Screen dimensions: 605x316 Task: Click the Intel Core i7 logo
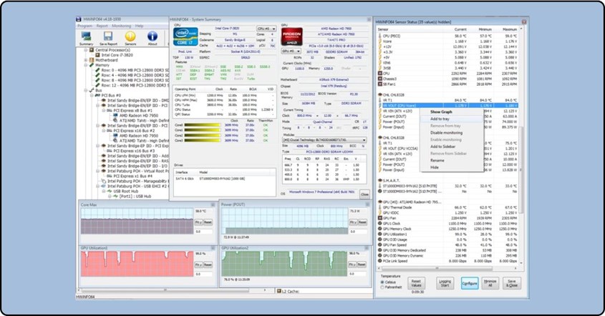point(185,37)
